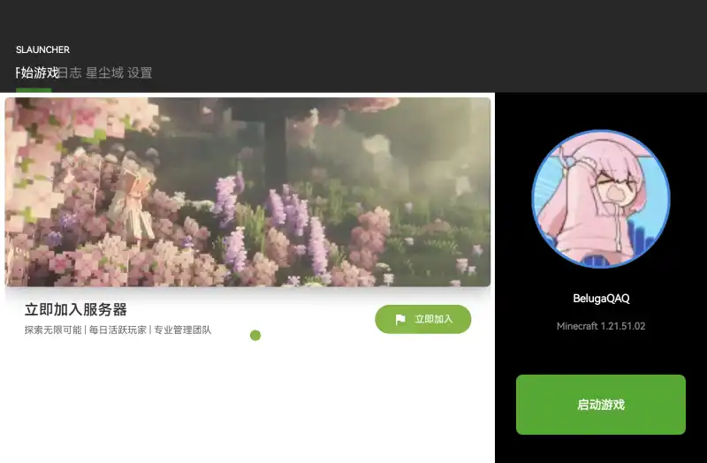Click the 每日活跃玩家 text in the subtitle
The height and width of the screenshot is (463, 707).
(x=118, y=330)
